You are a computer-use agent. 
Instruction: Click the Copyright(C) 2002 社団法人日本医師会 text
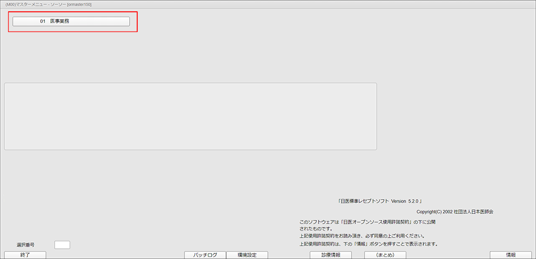(455, 211)
